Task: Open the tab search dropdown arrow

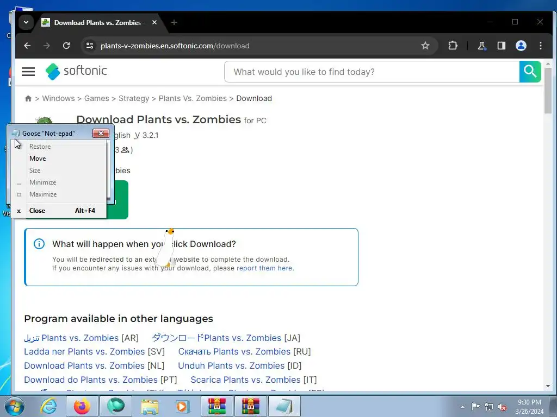Action: [x=26, y=22]
